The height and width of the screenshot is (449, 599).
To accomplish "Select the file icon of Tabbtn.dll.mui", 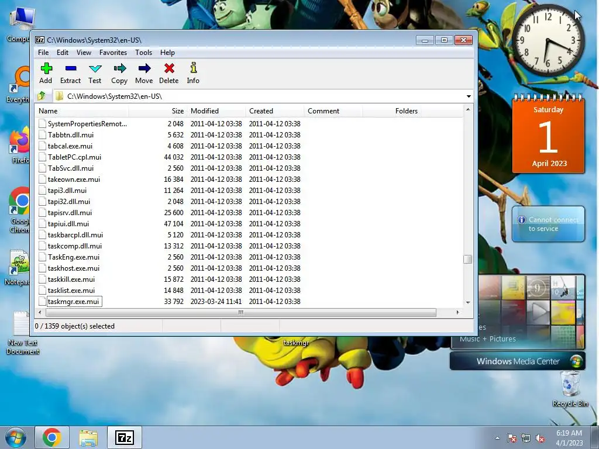I will click(x=42, y=135).
